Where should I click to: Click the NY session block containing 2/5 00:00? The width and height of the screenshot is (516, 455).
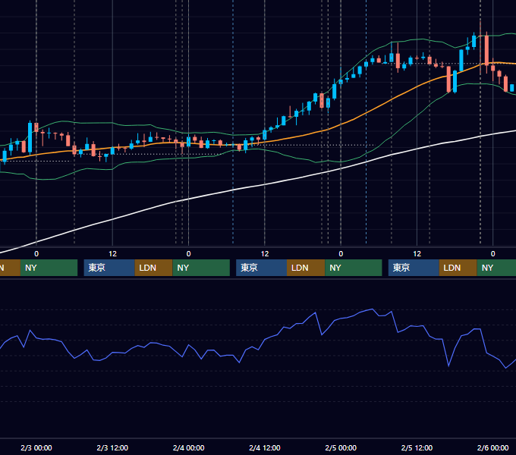click(354, 268)
